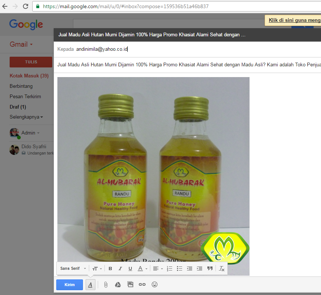
Task: Increase the indent level
Action: coord(200,269)
